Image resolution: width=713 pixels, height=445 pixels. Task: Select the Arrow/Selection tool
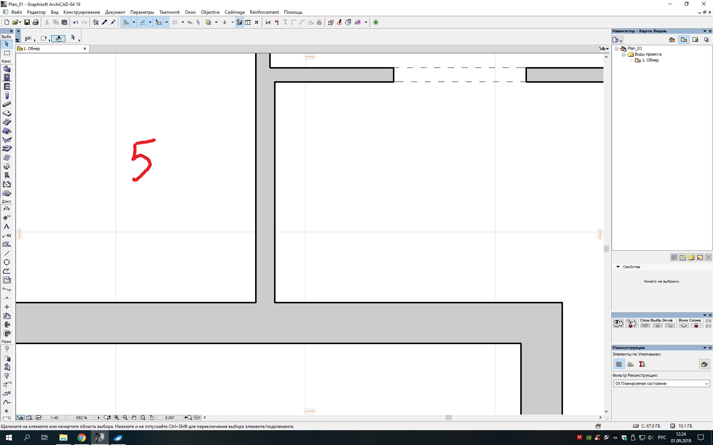pos(7,45)
